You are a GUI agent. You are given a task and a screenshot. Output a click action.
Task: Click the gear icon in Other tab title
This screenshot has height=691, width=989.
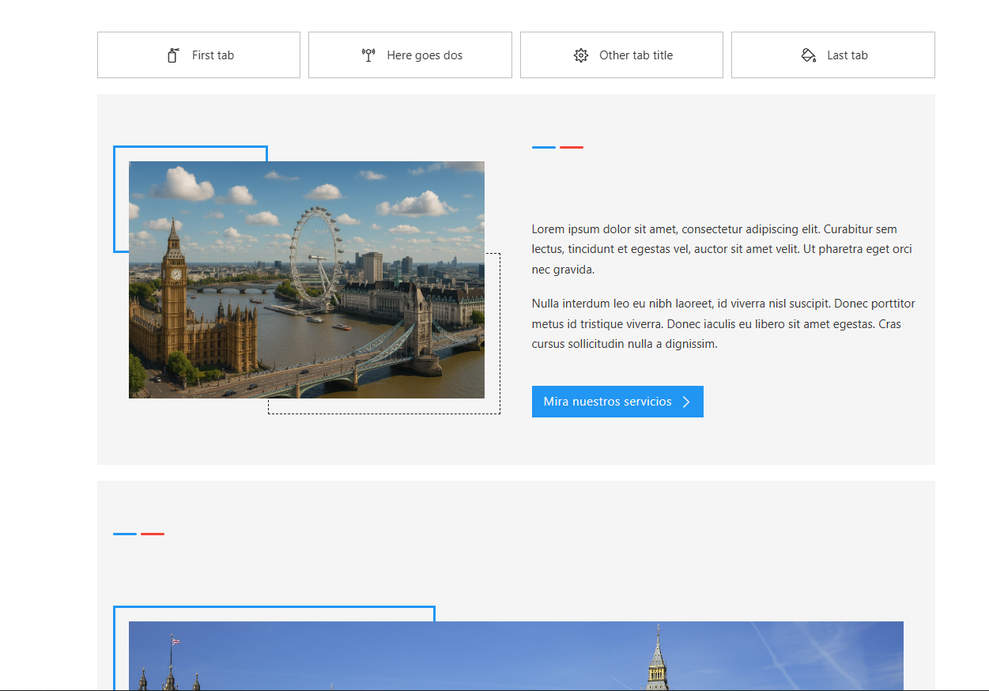point(581,55)
